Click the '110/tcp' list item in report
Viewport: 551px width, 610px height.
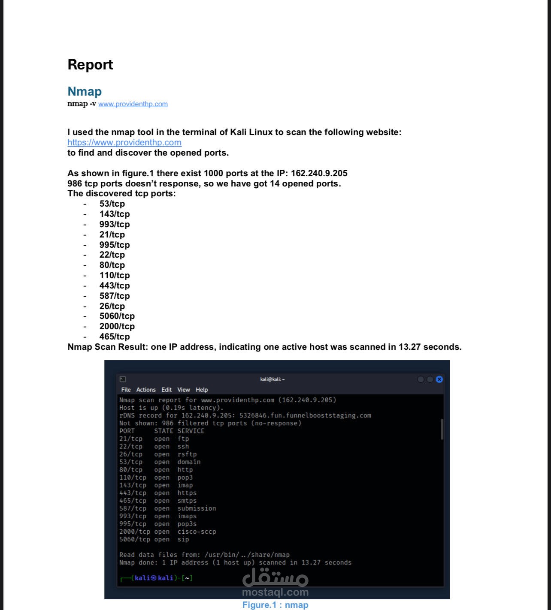point(115,275)
